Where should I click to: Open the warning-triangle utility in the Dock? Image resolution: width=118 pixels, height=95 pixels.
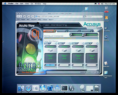point(57,88)
